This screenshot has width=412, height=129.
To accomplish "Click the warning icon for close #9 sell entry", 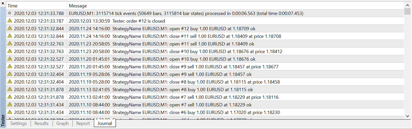I will (x=10, y=66).
